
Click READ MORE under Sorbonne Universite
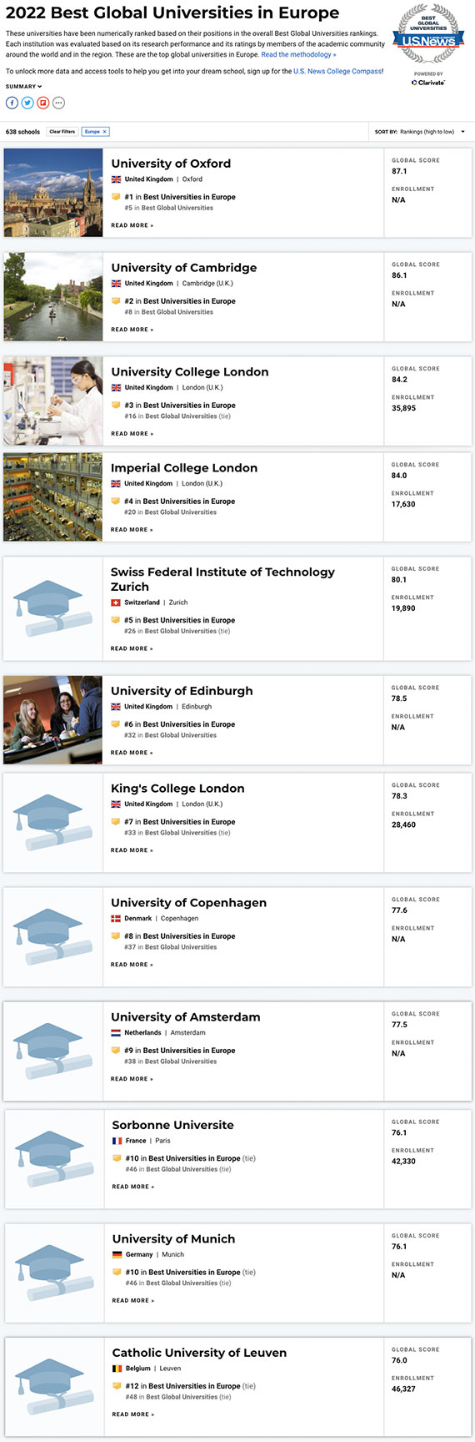133,1187
